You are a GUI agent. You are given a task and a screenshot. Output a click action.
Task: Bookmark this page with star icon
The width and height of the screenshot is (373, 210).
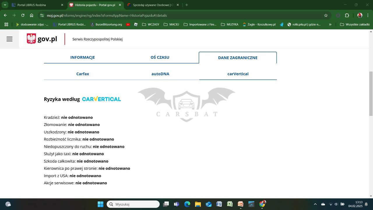click(x=326, y=15)
